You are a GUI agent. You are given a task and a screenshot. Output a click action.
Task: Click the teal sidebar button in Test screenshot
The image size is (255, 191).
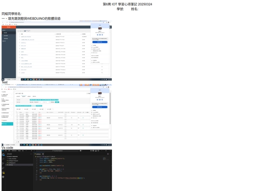click(7, 124)
